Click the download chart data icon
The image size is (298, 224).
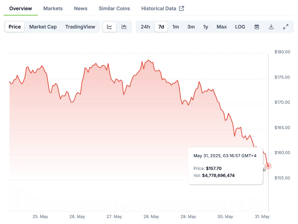(x=271, y=27)
